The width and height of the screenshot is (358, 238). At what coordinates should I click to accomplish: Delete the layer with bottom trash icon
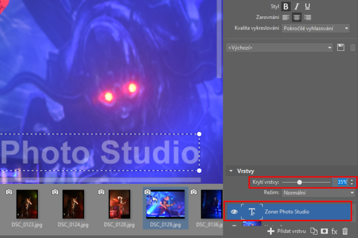click(345, 231)
